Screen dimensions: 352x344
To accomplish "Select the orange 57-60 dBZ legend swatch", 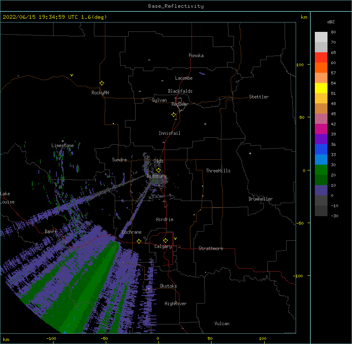I will point(321,67).
